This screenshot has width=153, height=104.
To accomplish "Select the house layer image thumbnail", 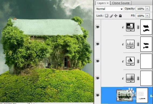I will pos(124,95).
